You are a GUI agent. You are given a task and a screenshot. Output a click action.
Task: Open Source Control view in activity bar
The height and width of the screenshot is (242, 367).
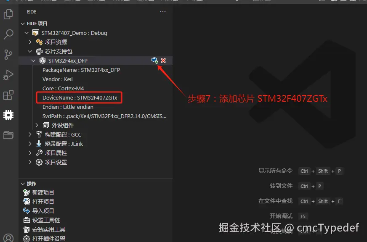point(8,55)
